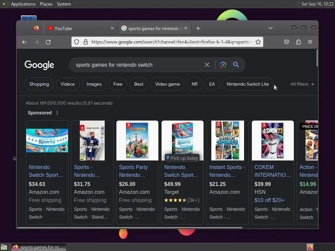This screenshot has width=335, height=251.
Task: Select the Videos filter chip
Action: point(68,84)
